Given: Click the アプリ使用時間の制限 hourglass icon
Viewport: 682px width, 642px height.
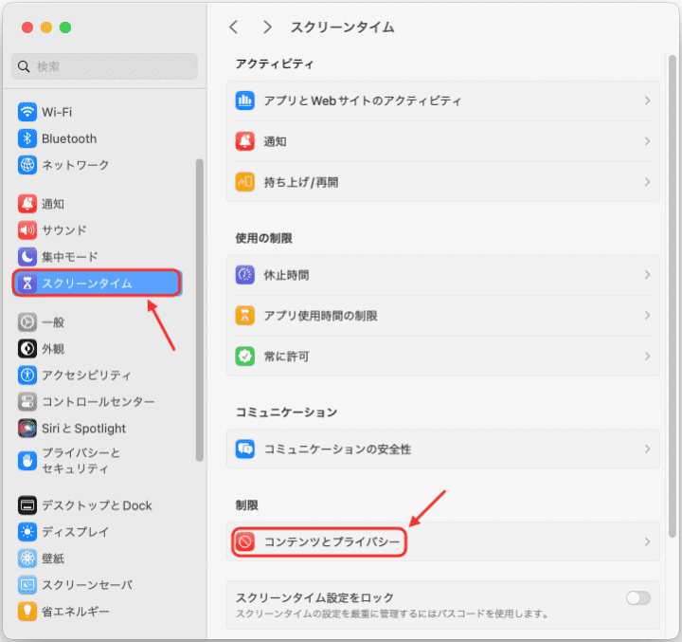Looking at the screenshot, I should [x=245, y=316].
